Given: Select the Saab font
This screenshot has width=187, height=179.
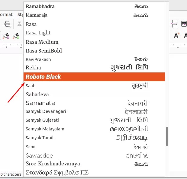Looking at the screenshot, I should click(x=94, y=85).
